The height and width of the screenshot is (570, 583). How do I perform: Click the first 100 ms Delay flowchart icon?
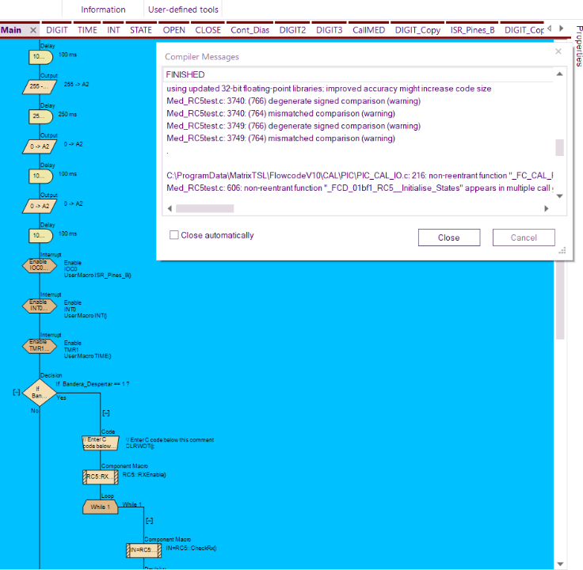click(40, 57)
